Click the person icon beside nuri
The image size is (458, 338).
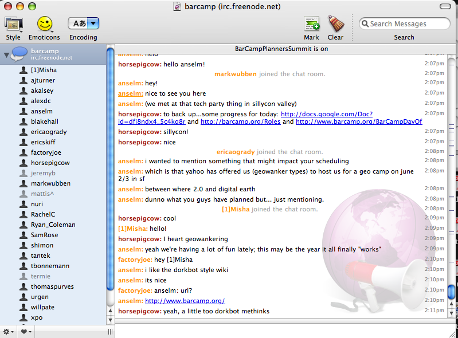coord(24,204)
